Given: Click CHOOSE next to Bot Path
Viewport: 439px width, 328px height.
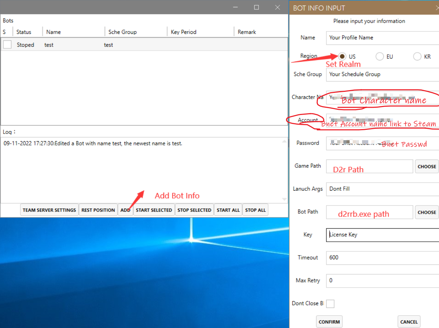Looking at the screenshot, I should click(427, 212).
